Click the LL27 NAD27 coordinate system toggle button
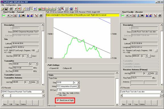The image size is (164, 109). coord(37,51)
